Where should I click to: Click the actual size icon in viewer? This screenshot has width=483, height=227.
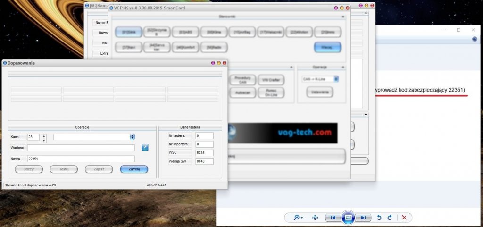pos(315,218)
